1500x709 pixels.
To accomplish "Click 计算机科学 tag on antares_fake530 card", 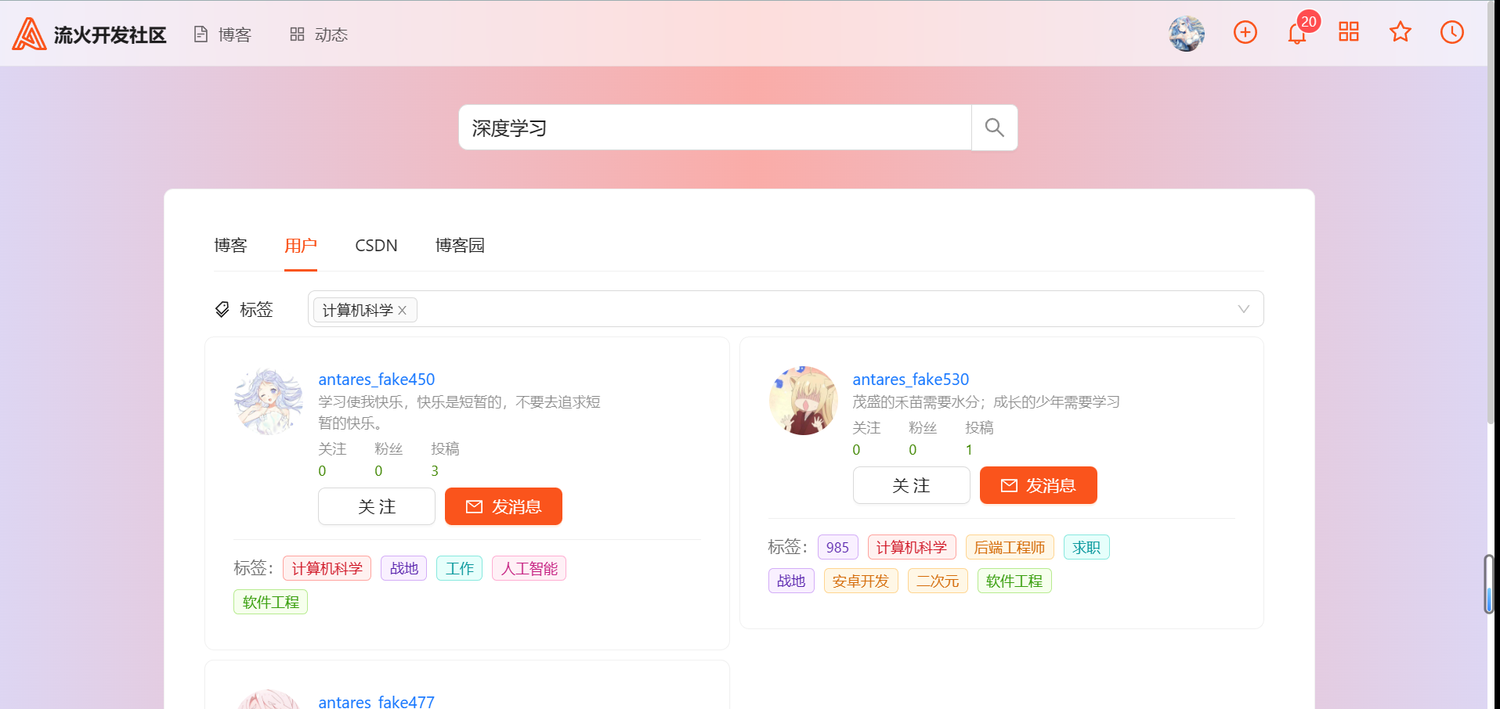I will (912, 547).
